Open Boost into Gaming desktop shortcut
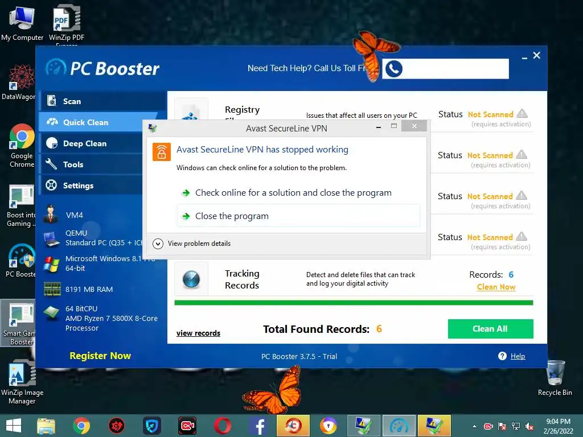The height and width of the screenshot is (437, 583). (21, 205)
